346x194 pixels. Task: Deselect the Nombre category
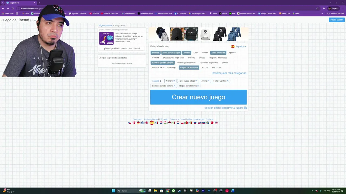click(155, 53)
